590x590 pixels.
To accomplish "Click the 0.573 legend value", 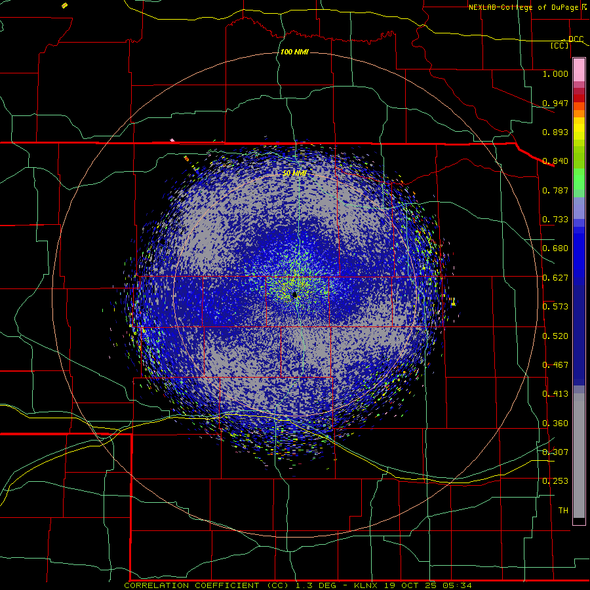I will 555,307.
